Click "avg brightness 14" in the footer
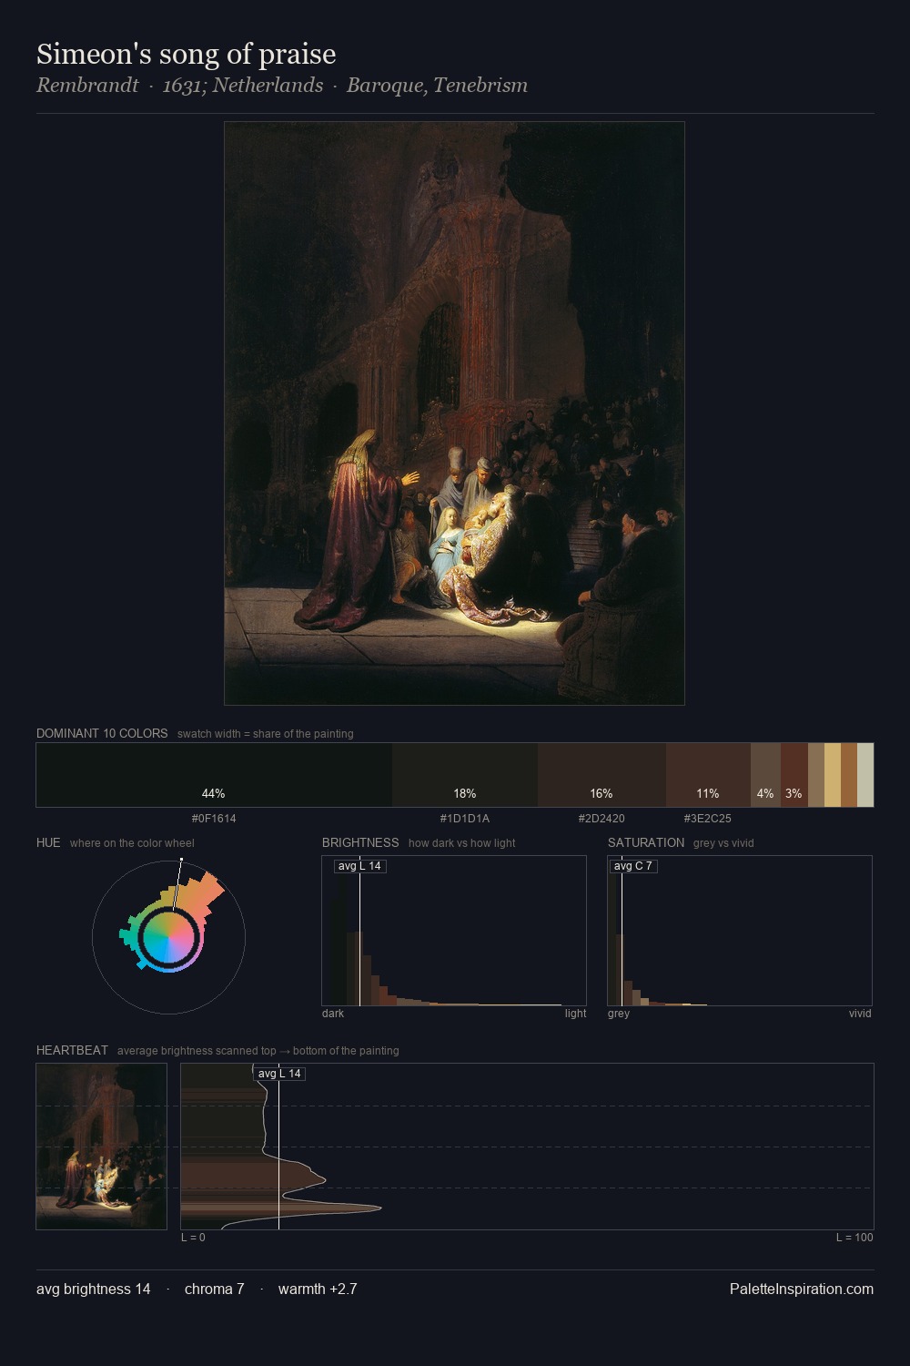 click(x=94, y=1290)
